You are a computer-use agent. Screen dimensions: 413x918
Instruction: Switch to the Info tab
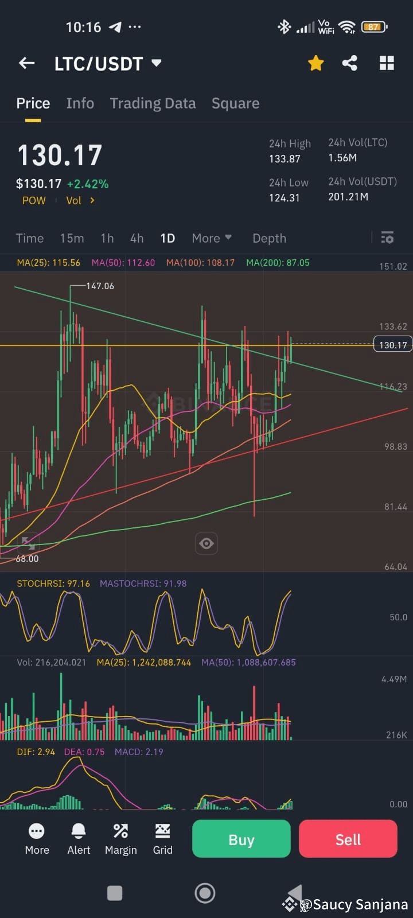[80, 103]
